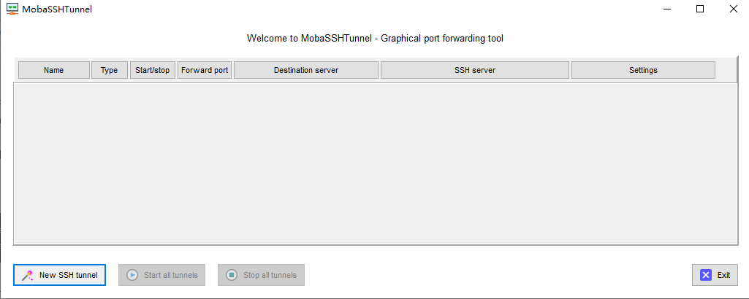Click the Forward port column header
This screenshot has height=299, width=749.
[x=205, y=70]
